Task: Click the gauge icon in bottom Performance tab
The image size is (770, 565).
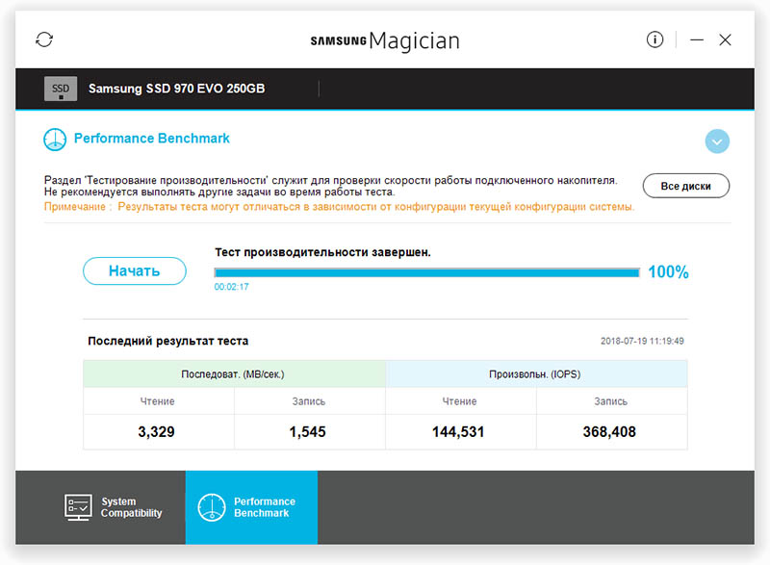Action: tap(212, 507)
